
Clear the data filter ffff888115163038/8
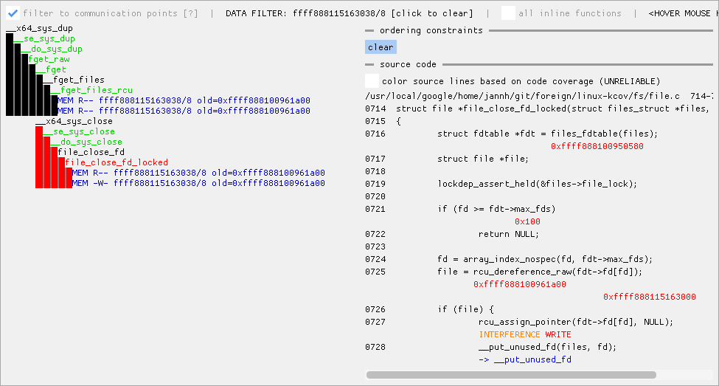tap(349, 13)
